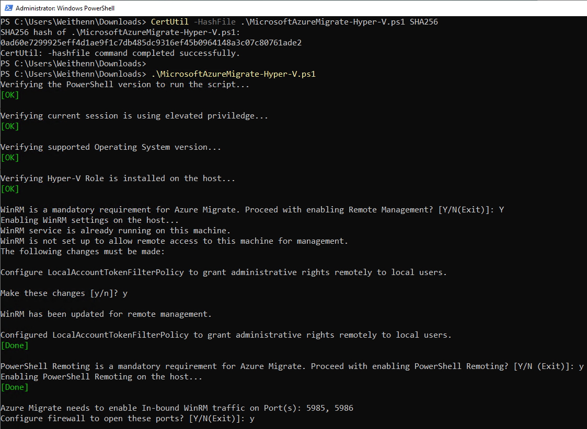Click 'WinRM service is already running on this machine.'
Image resolution: width=587 pixels, height=429 pixels.
(x=116, y=231)
